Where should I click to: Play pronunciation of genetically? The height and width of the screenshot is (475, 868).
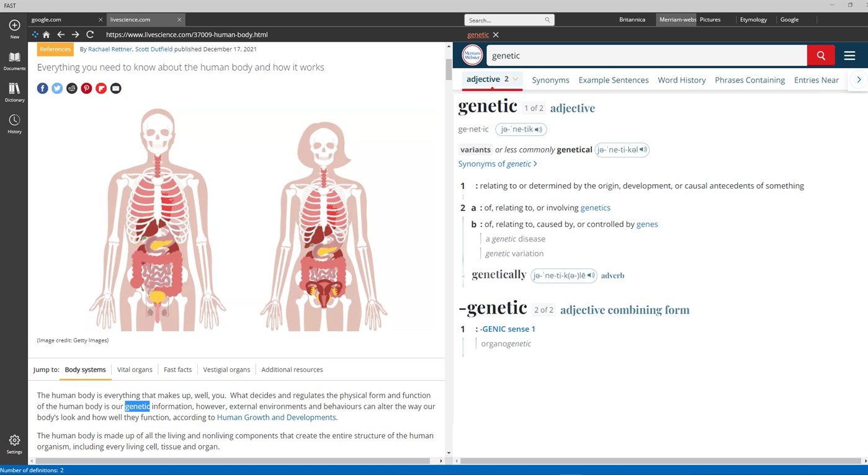coord(564,275)
